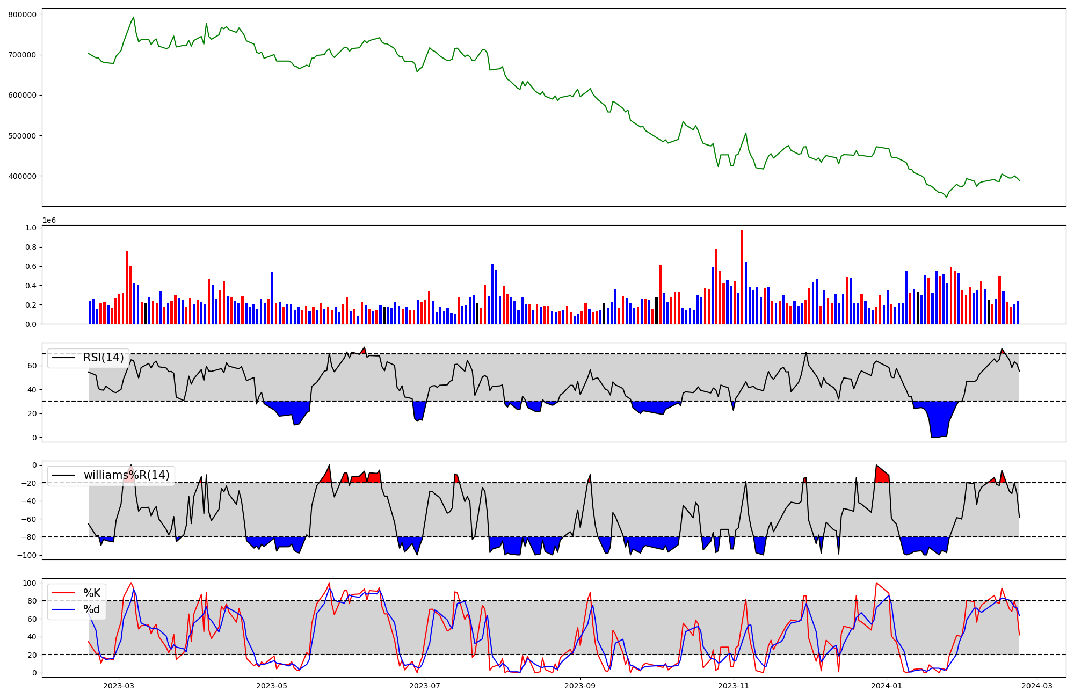Viewport: 1074px width, 698px height.
Task: Click the 2023-09 x-axis date label
Action: point(580,686)
